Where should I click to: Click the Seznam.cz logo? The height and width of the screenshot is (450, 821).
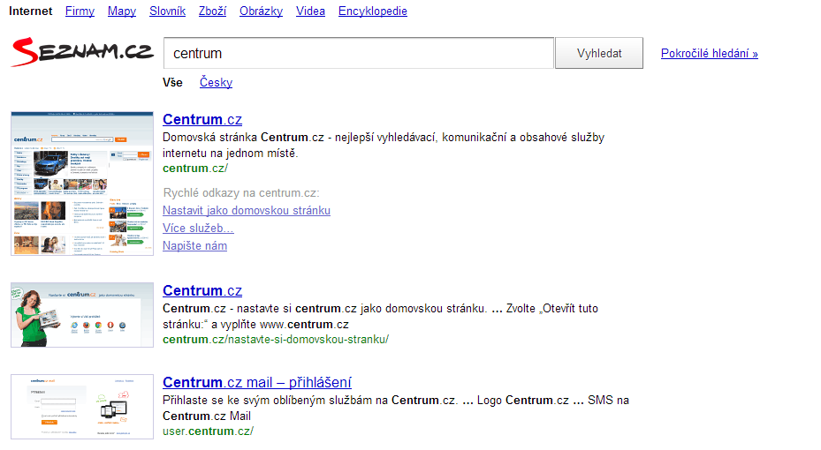[82, 52]
